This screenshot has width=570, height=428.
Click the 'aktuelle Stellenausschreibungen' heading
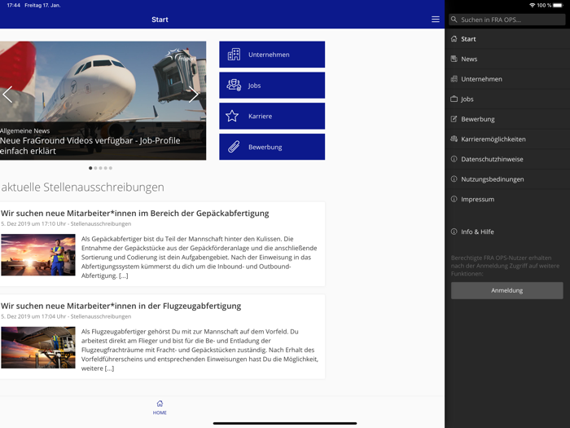(x=82, y=187)
